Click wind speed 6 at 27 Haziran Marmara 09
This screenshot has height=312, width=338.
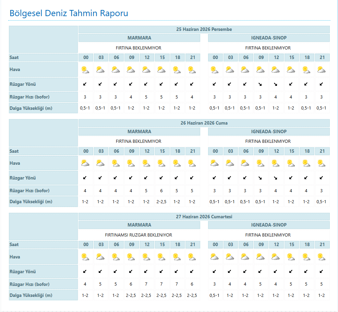pyautogui.click(x=131, y=284)
